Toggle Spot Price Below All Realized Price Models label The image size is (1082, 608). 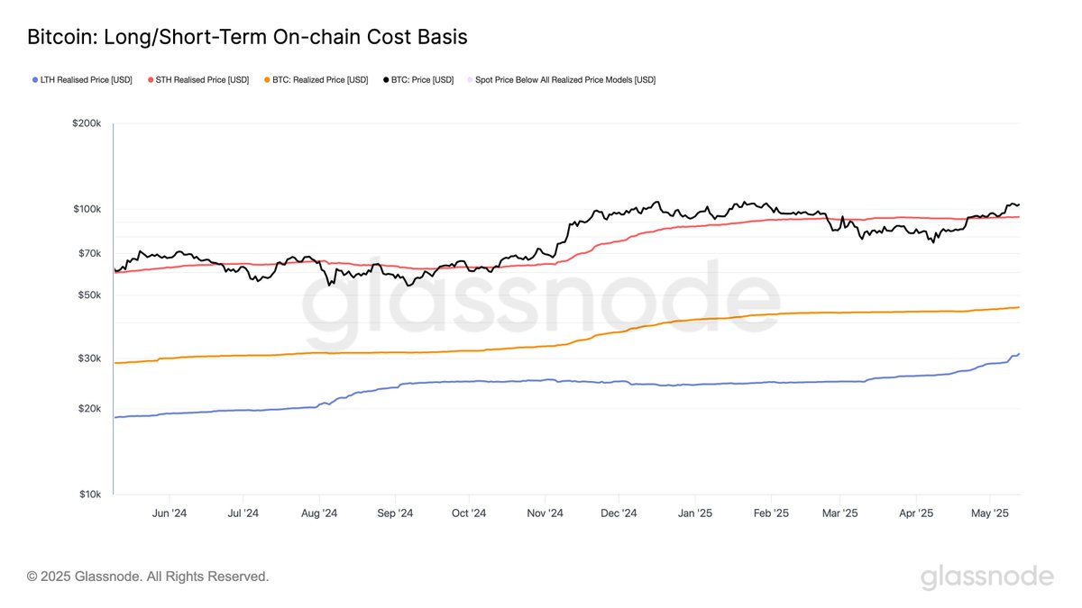[x=565, y=80]
